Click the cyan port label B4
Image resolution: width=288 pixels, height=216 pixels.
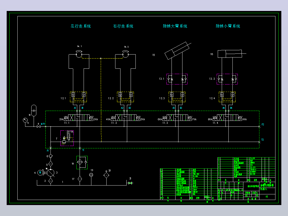click(231, 108)
